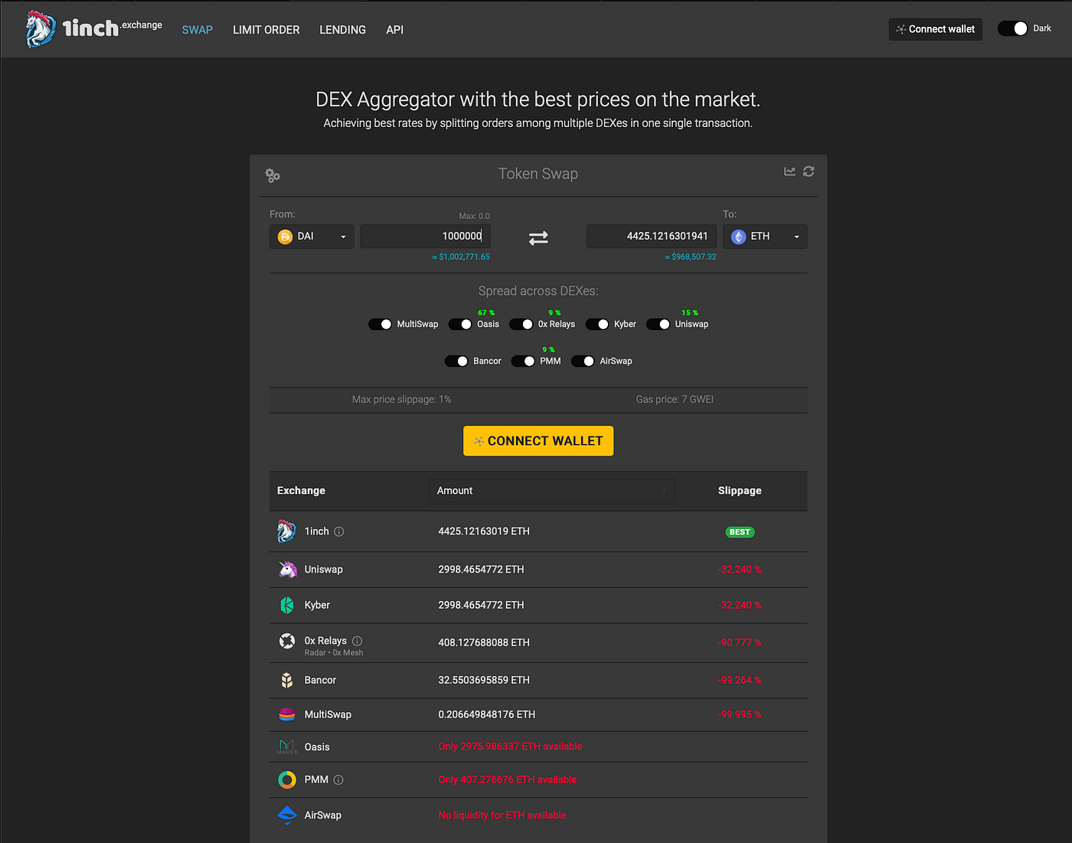The height and width of the screenshot is (843, 1072).
Task: Open the DAI From token dropdown
Action: 312,237
